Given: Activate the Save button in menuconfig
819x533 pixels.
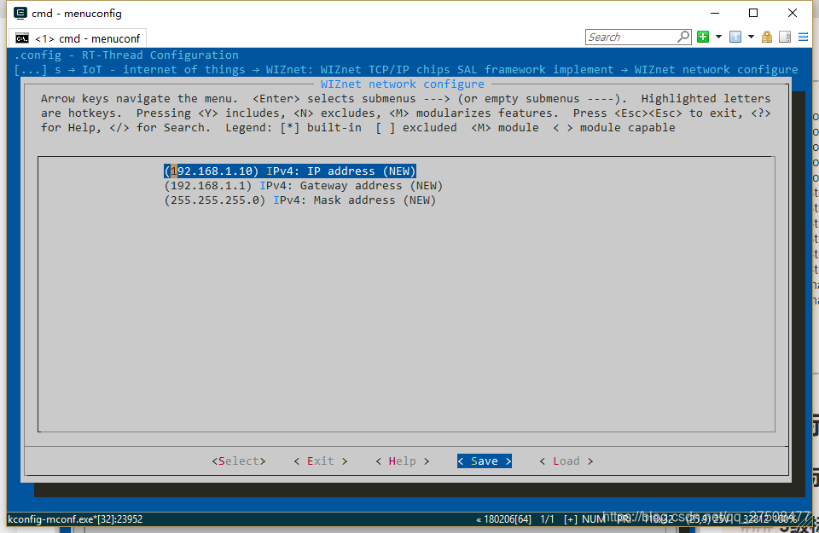Looking at the screenshot, I should pyautogui.click(x=484, y=461).
